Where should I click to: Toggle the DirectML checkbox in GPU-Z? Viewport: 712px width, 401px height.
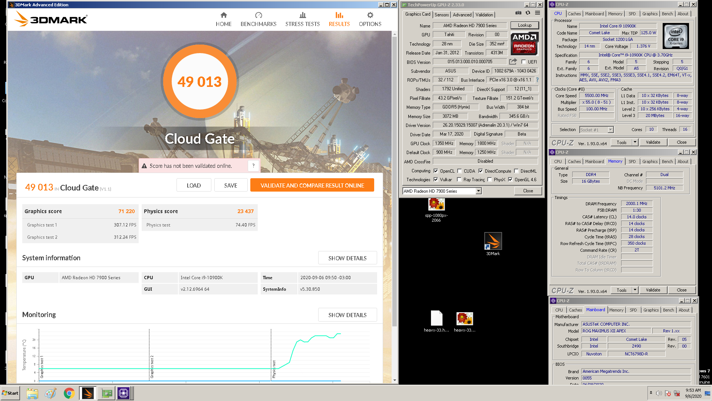[516, 171]
